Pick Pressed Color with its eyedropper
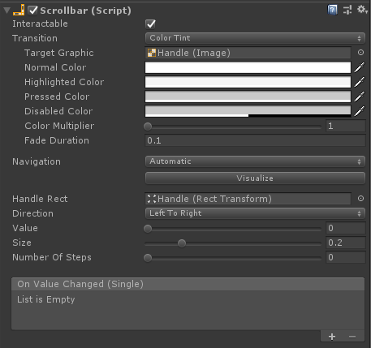 360,97
